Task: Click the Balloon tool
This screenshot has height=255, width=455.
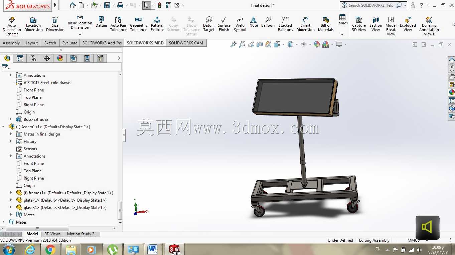Action: click(268, 22)
